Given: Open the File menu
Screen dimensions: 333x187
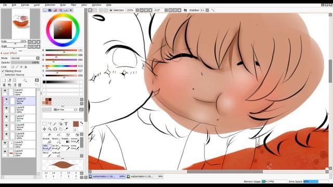Looking at the screenshot, I should click(x=5, y=5).
